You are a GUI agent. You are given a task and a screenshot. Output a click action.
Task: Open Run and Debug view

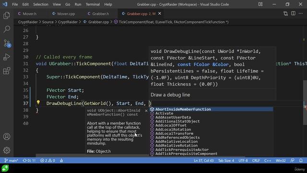[x=7, y=57]
